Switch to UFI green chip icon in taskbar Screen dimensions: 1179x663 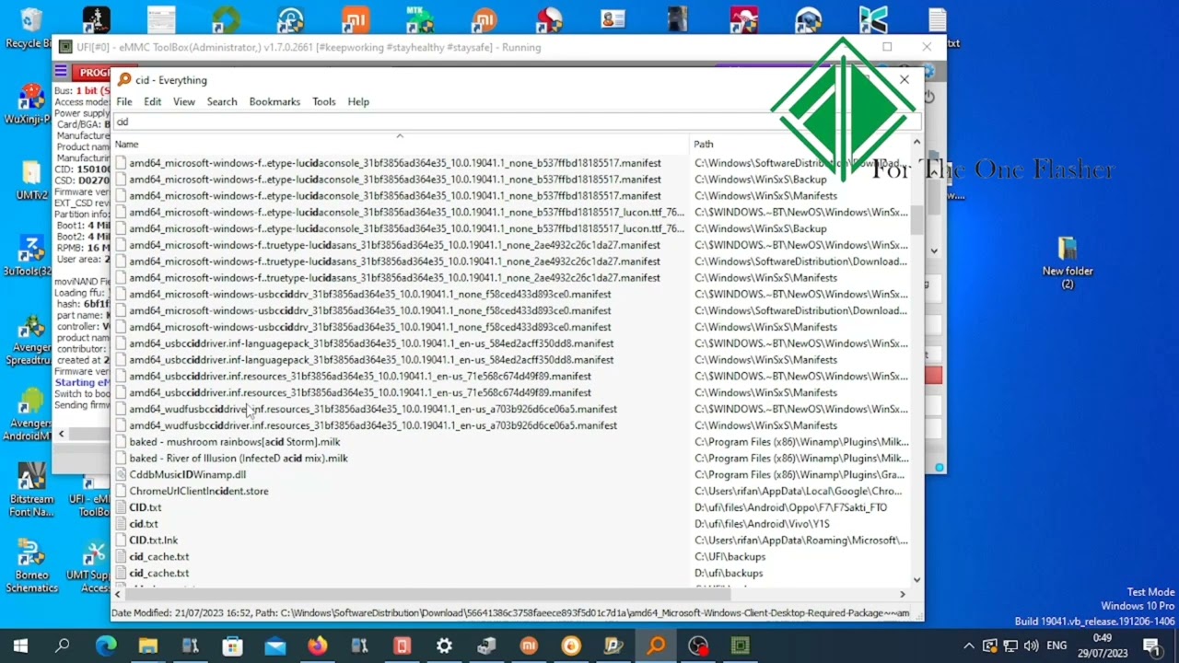[741, 646]
